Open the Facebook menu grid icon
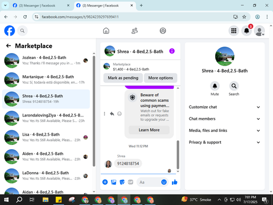273x205 pixels. point(234,31)
